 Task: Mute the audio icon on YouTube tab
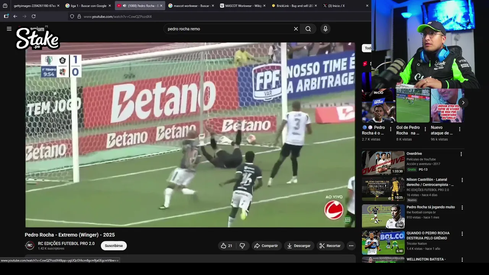click(124, 6)
